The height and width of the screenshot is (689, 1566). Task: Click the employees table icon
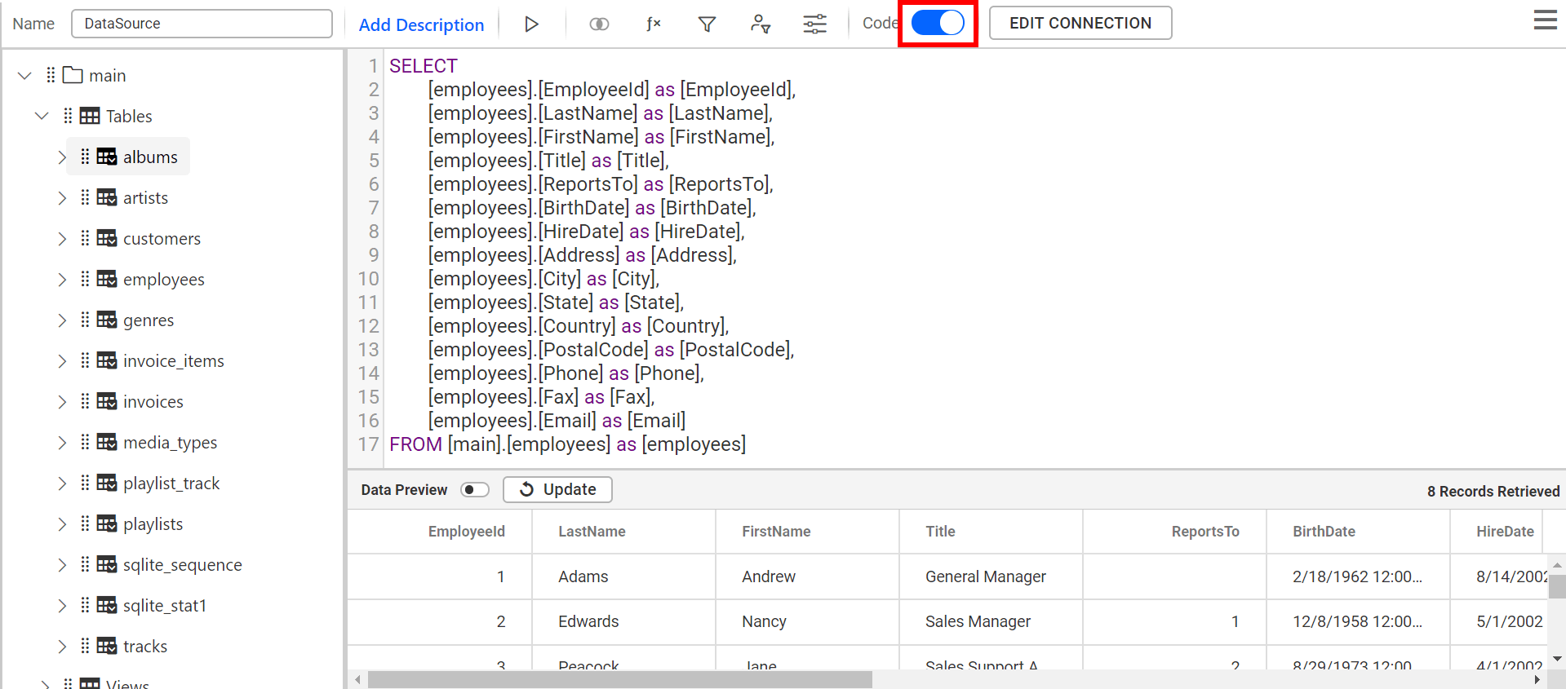click(x=107, y=279)
